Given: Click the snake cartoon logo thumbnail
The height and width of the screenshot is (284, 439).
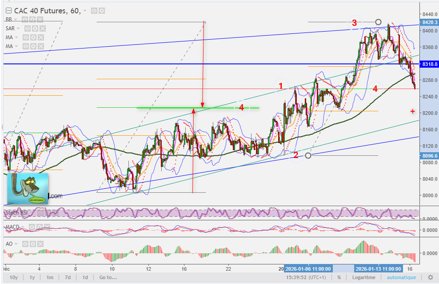Looking at the screenshot, I should point(28,188).
